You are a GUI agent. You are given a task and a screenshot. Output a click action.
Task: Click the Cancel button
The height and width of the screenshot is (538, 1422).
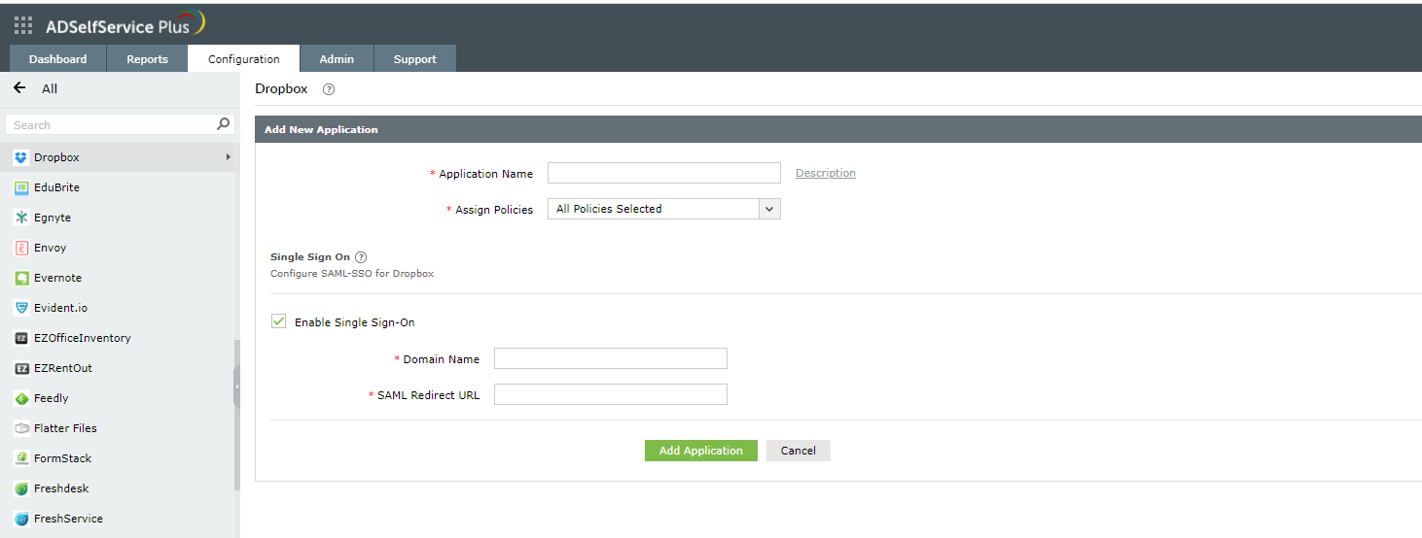[x=799, y=451]
